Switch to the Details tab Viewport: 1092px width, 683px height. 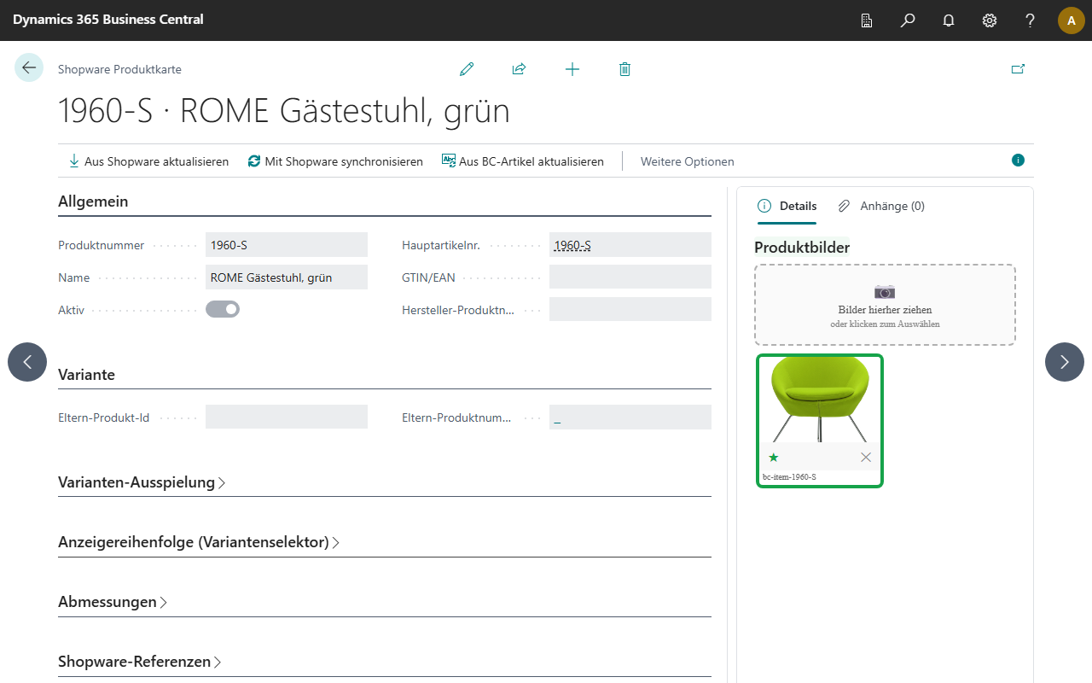pyautogui.click(x=787, y=206)
